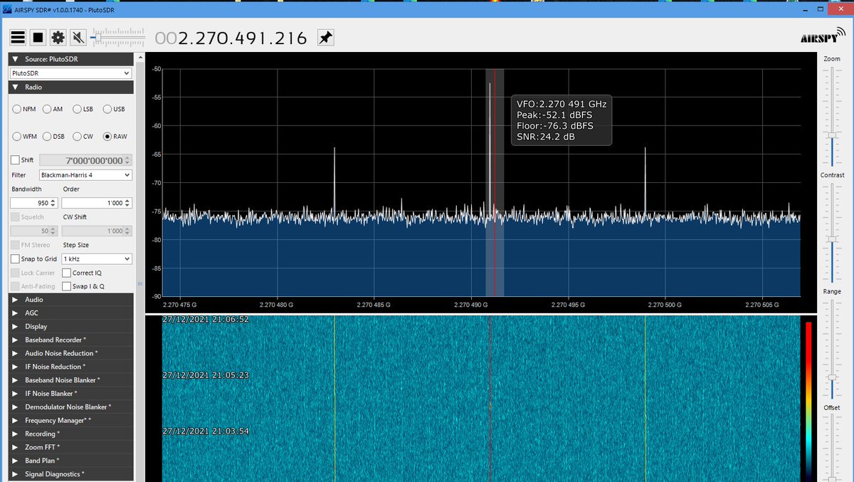Collapse the Radio panel
This screenshot has height=482, width=854.
(70, 87)
